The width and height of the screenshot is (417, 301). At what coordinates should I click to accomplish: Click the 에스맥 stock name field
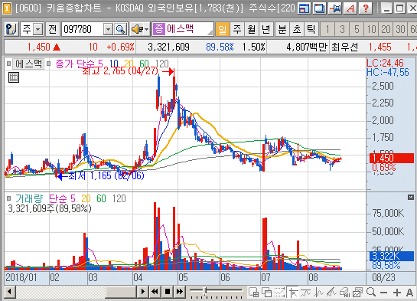183,29
